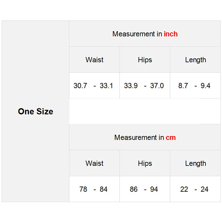
Task: Click the "Measurement in cm" header
Action: click(145, 138)
